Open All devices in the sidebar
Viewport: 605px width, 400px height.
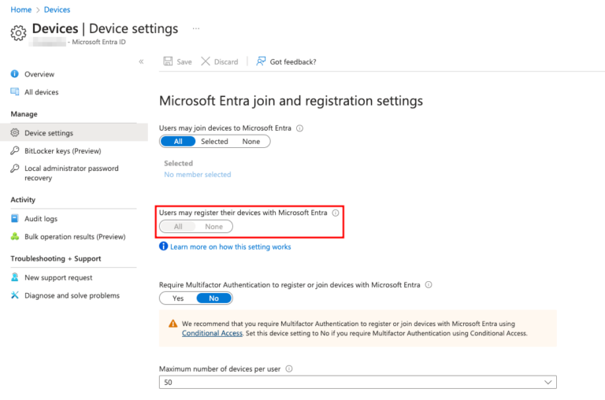(x=41, y=92)
